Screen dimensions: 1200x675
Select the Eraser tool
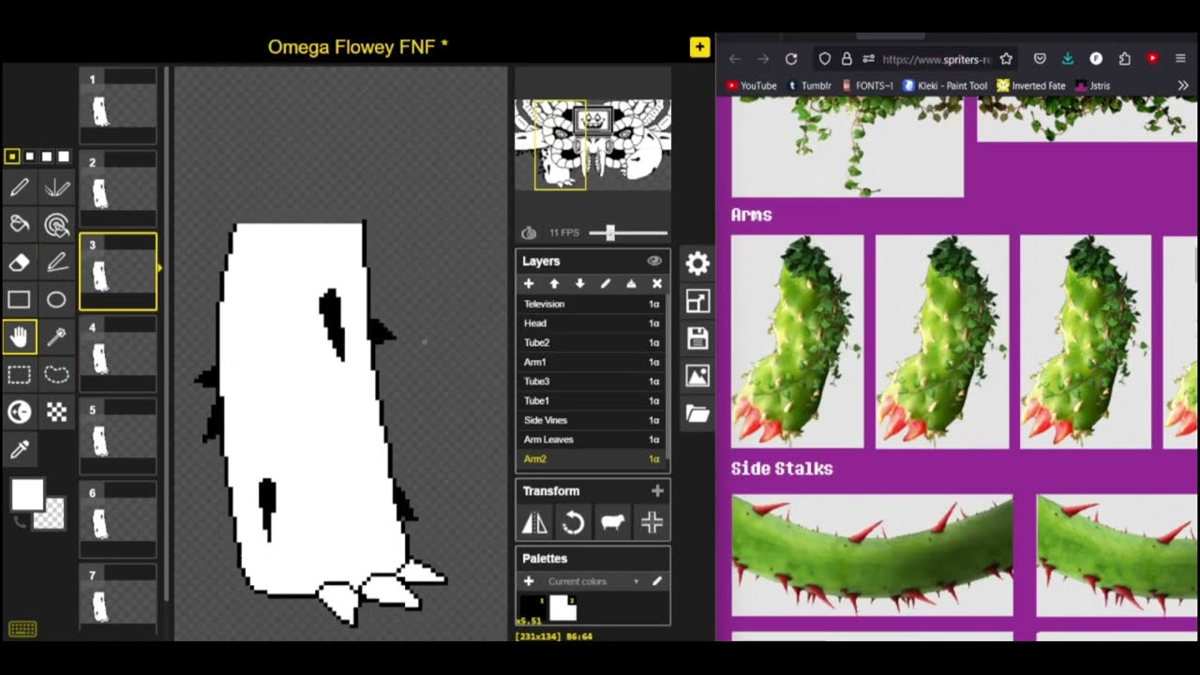click(20, 262)
